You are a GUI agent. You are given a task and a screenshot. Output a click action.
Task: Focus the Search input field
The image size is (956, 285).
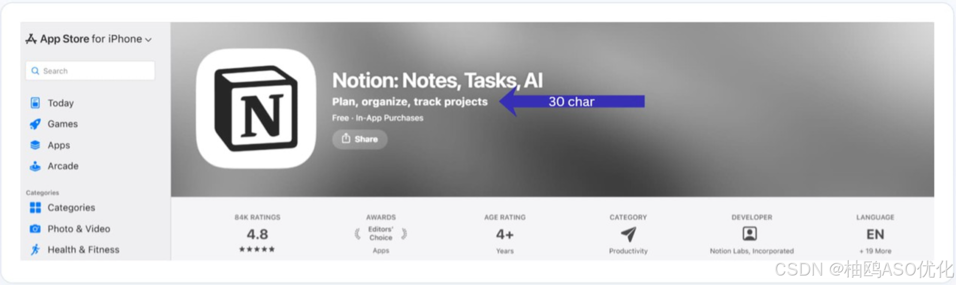[x=90, y=71]
